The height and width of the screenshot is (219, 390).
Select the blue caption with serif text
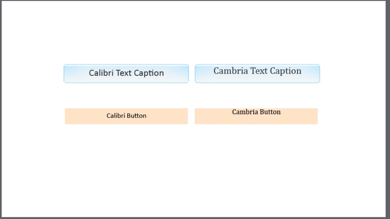pyautogui.click(x=257, y=74)
